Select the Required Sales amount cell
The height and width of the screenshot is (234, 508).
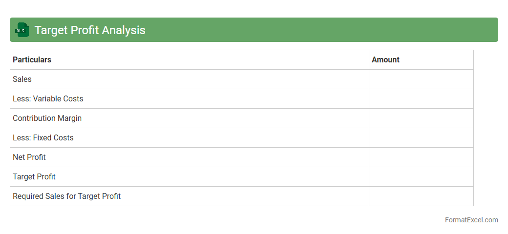coord(421,196)
